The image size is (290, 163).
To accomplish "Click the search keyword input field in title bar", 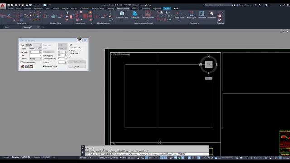I will [x=218, y=5].
